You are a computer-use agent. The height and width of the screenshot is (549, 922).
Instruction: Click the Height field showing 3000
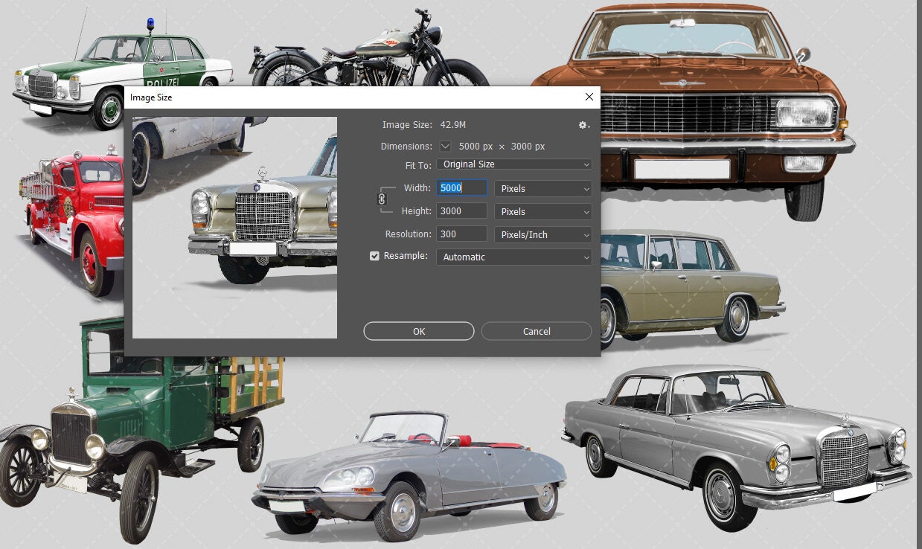[461, 211]
